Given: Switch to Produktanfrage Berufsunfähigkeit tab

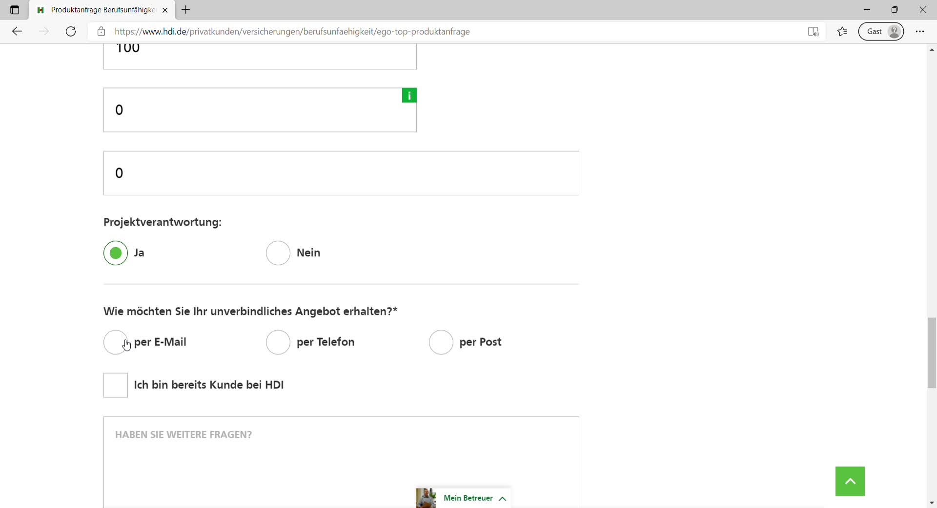Looking at the screenshot, I should (102, 10).
